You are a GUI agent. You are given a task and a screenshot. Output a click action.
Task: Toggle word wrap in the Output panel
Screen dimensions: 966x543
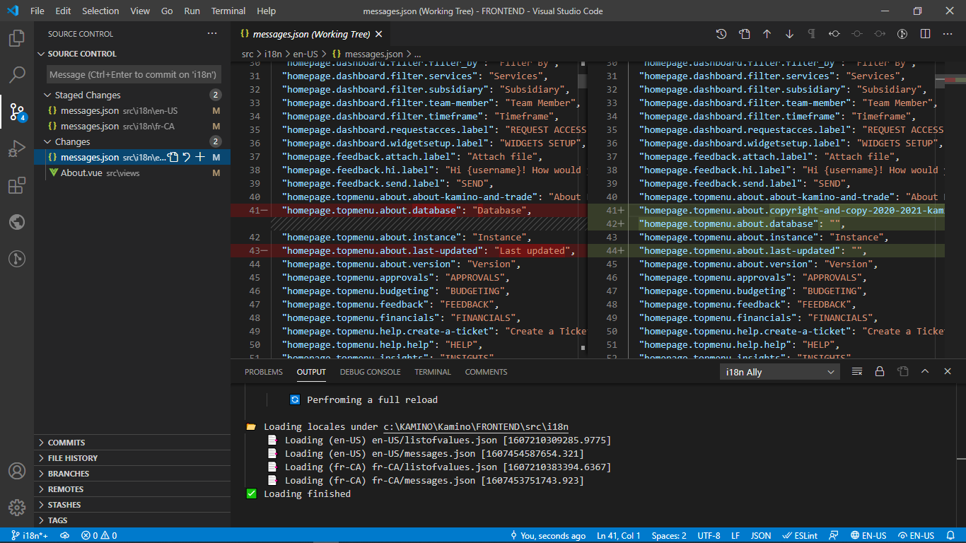(856, 371)
